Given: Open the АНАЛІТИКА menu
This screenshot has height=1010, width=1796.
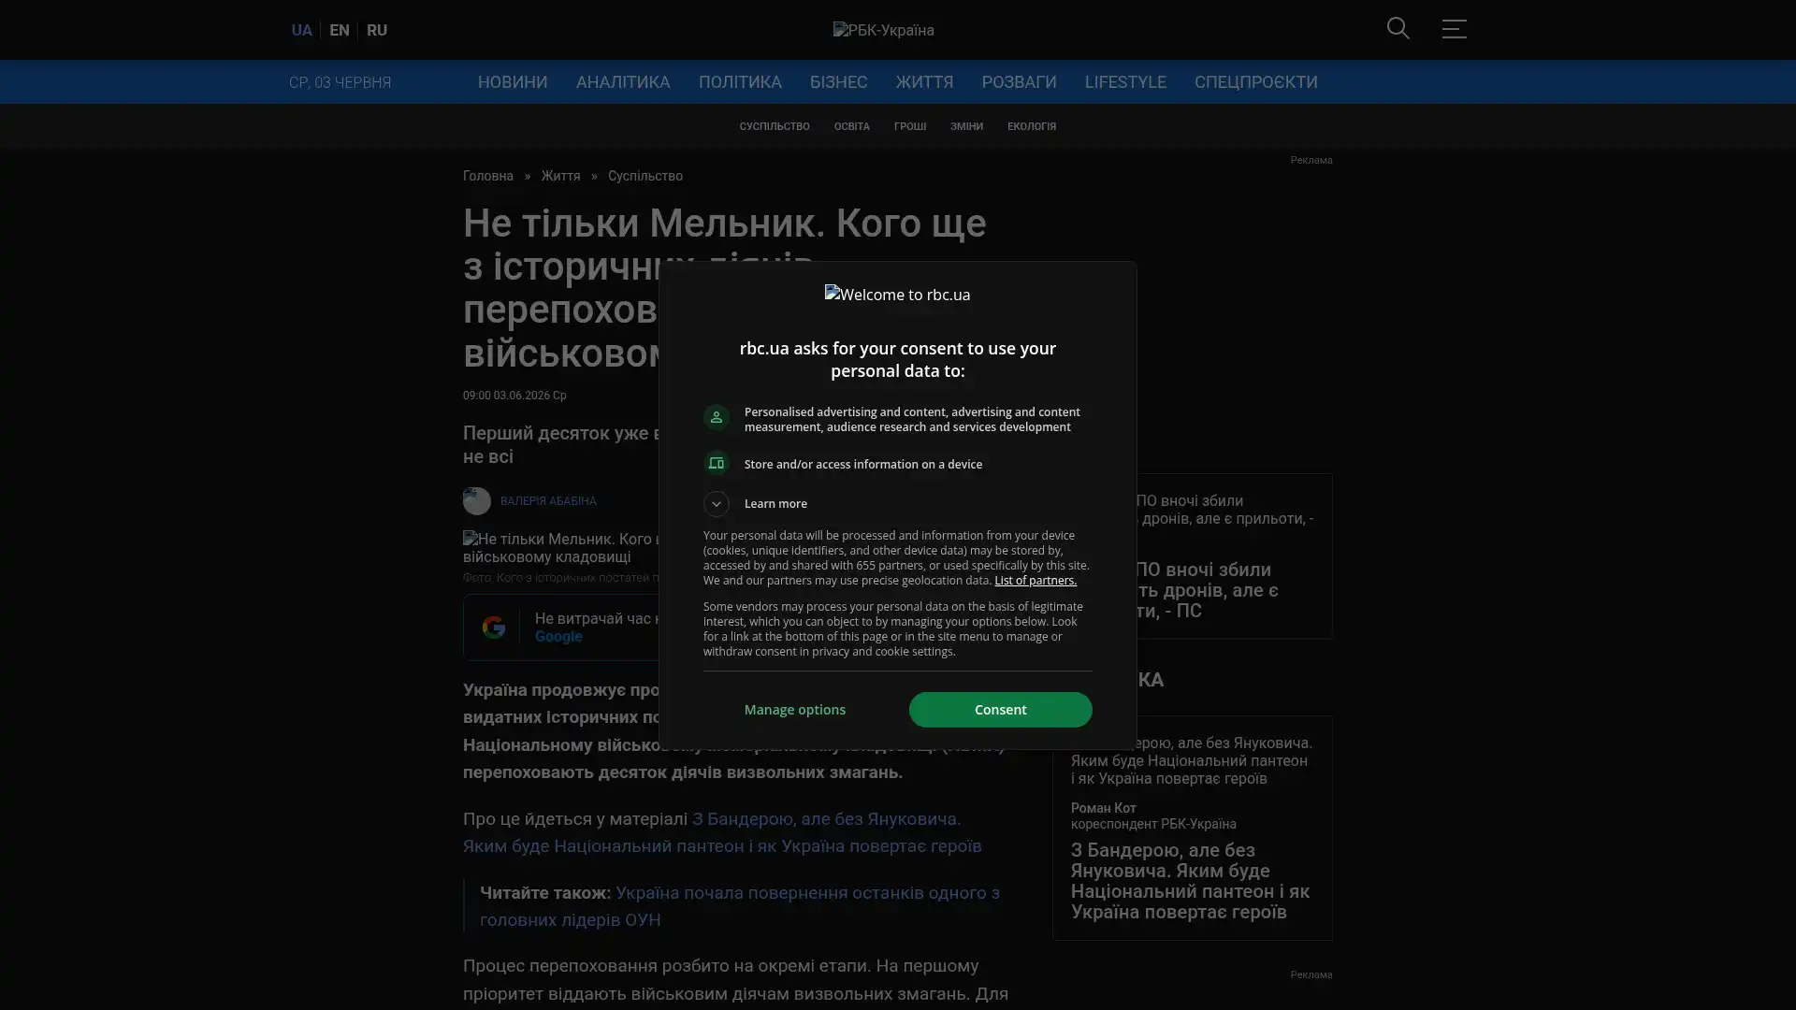Looking at the screenshot, I should coord(623,82).
